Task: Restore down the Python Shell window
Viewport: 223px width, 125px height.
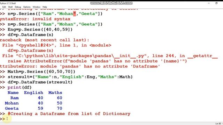Action: click(216, 3)
